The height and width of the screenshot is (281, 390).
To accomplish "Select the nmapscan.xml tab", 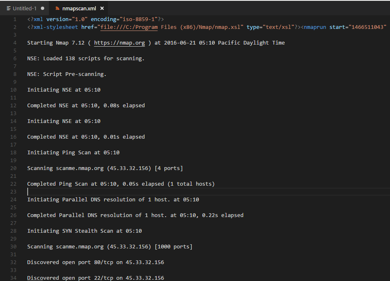I will click(79, 8).
